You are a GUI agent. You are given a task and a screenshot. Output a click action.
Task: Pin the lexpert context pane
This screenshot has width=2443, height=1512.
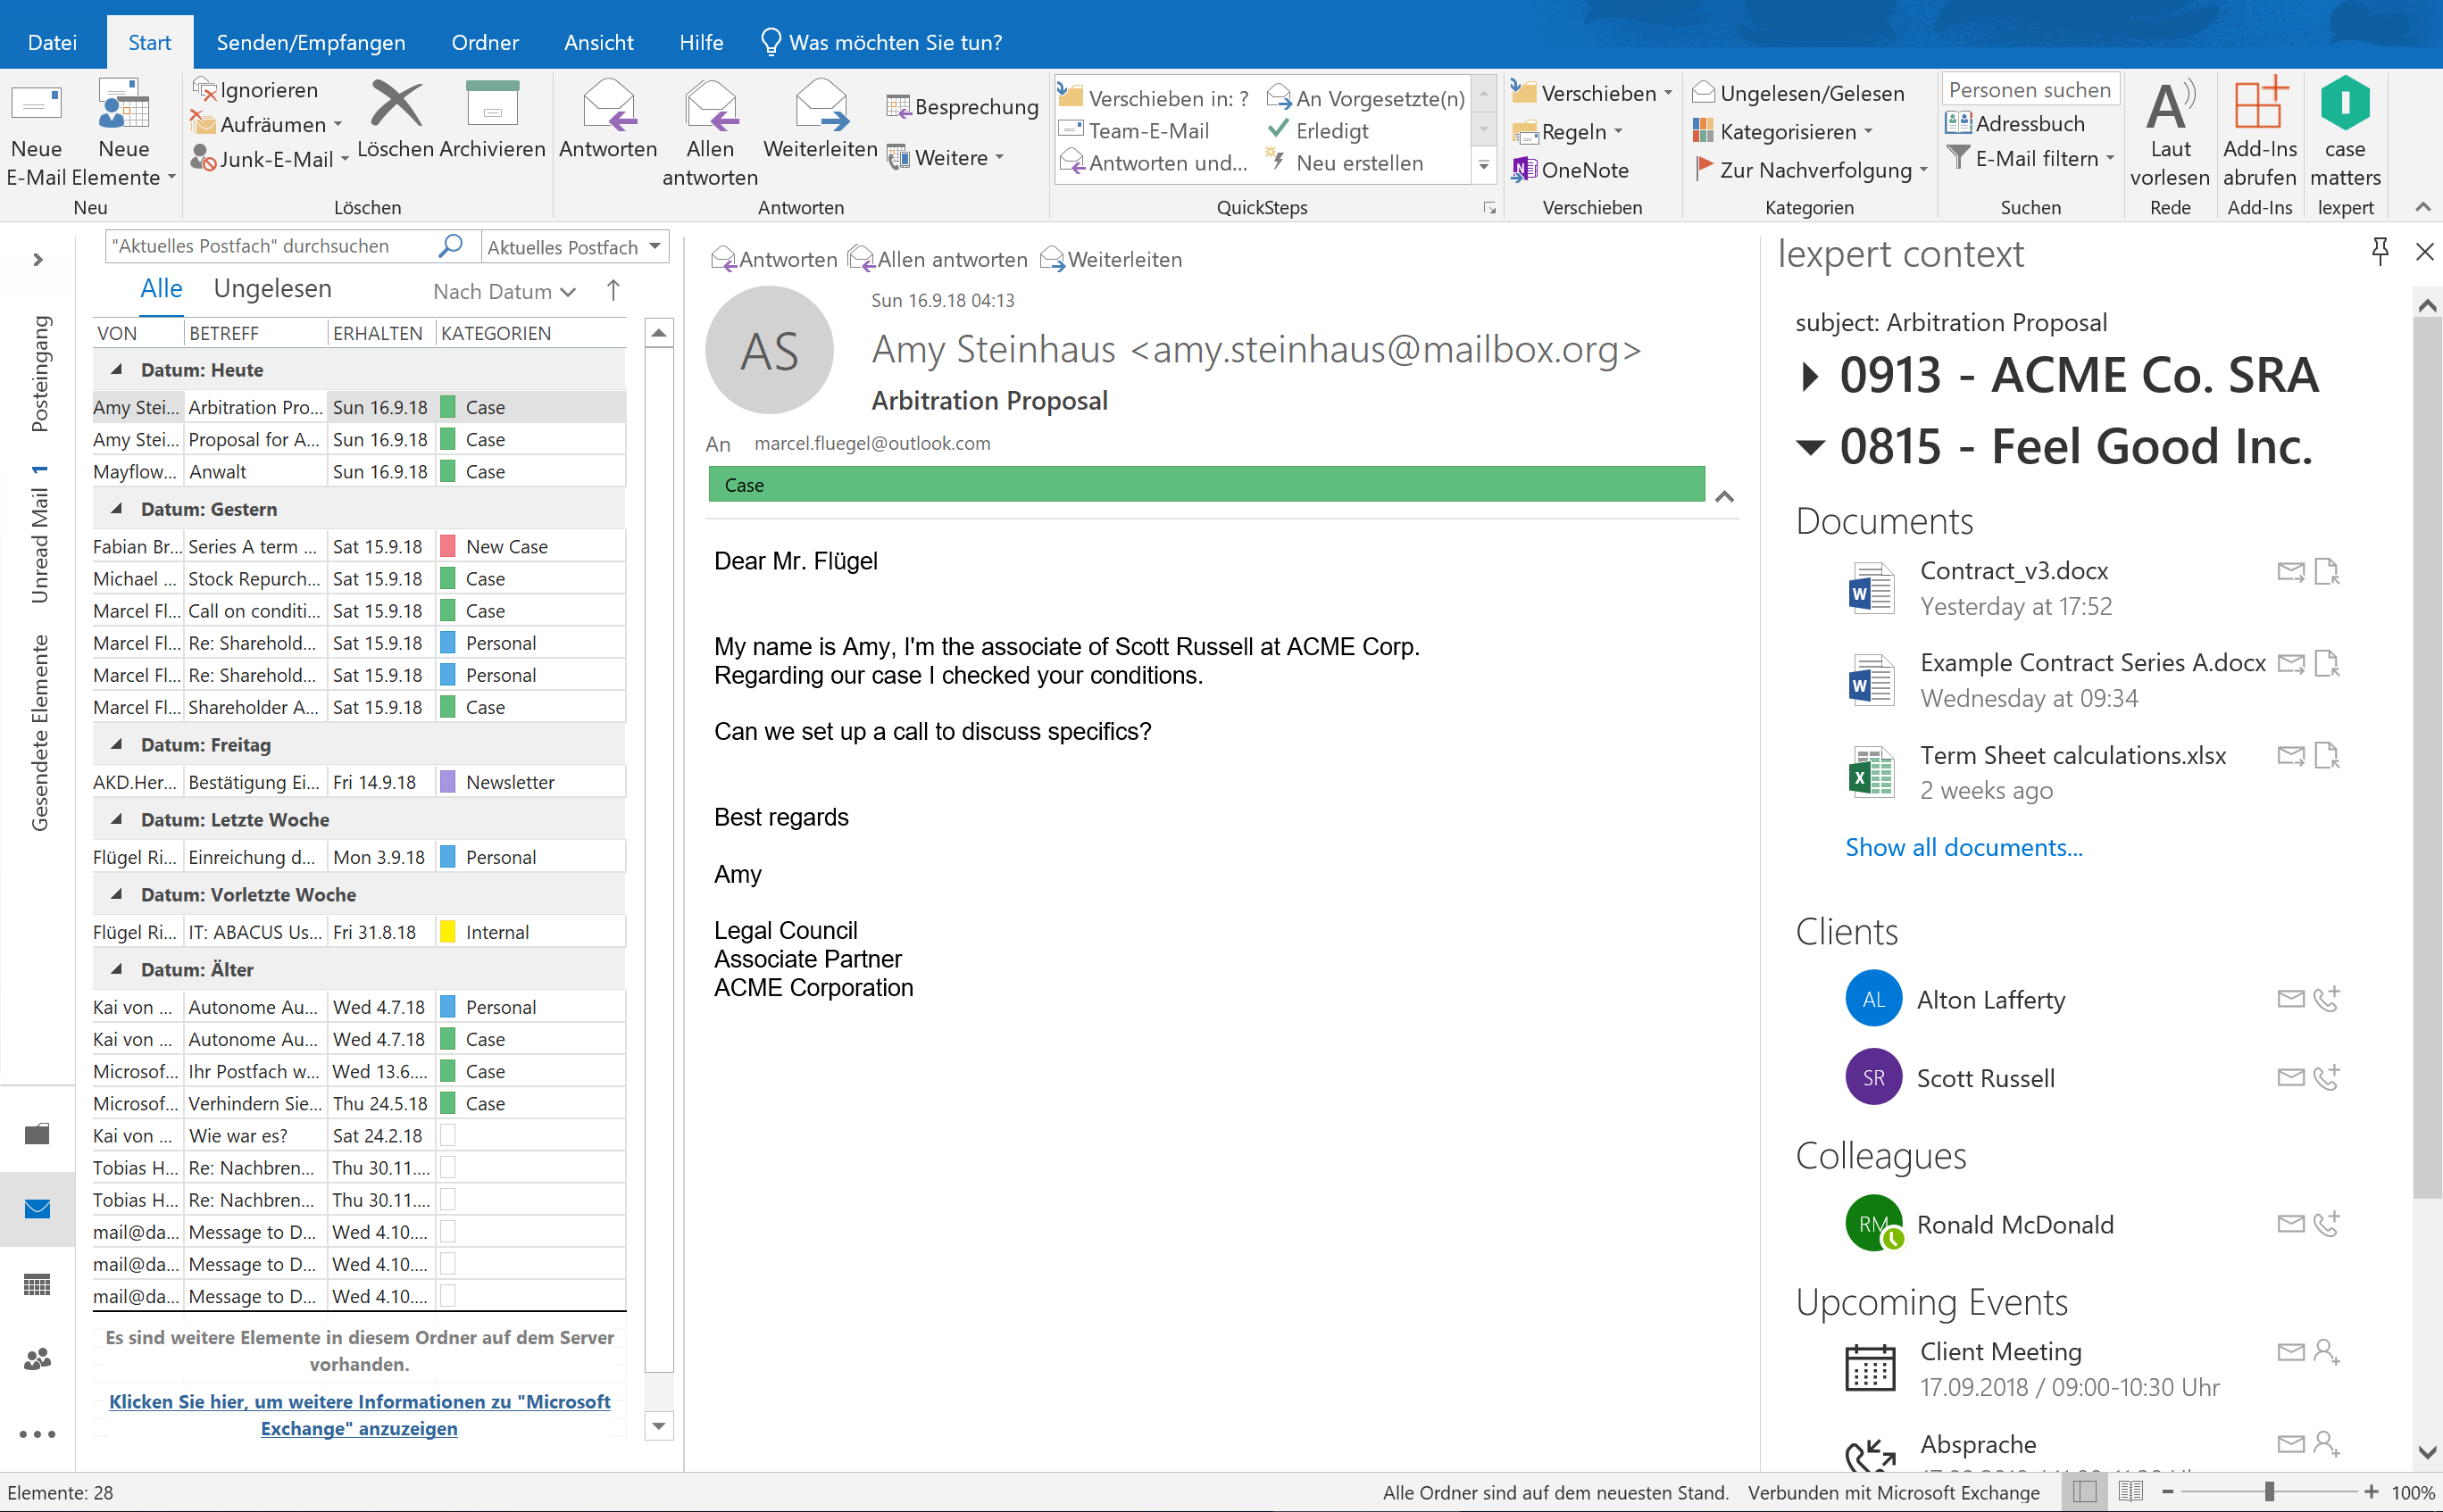click(x=2380, y=251)
